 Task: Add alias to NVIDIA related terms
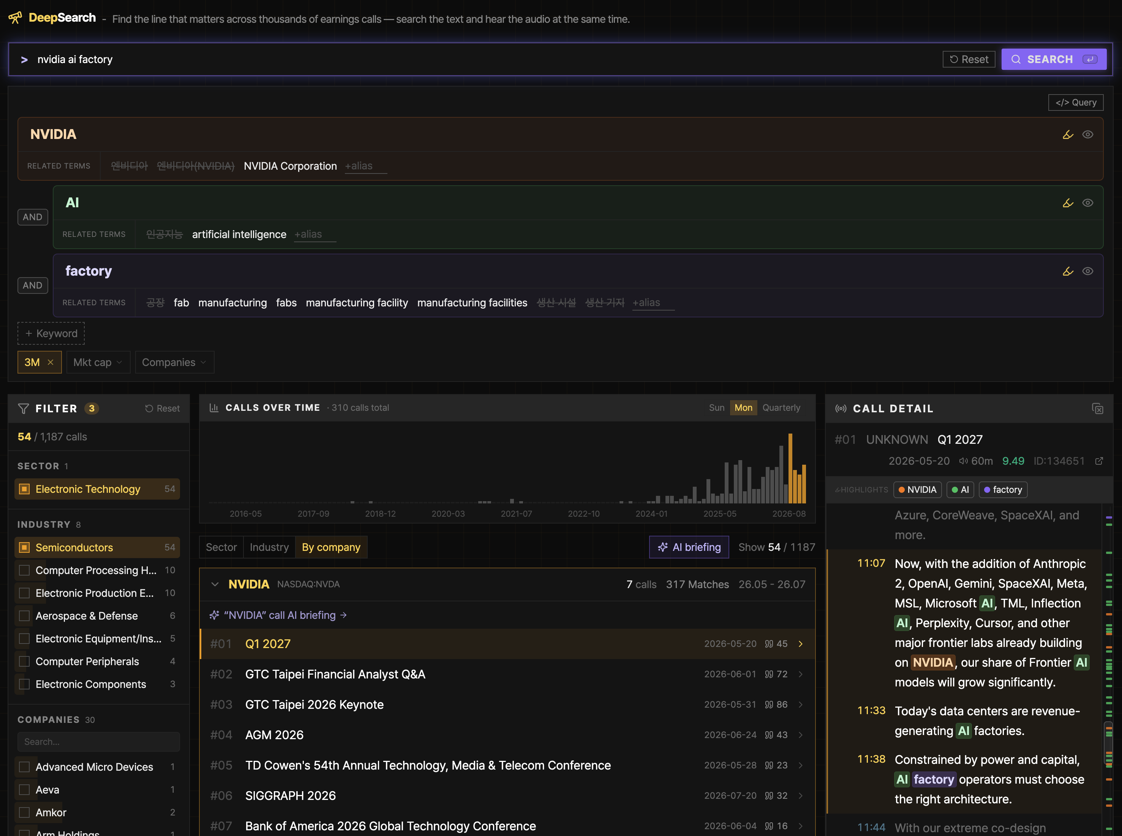365,166
